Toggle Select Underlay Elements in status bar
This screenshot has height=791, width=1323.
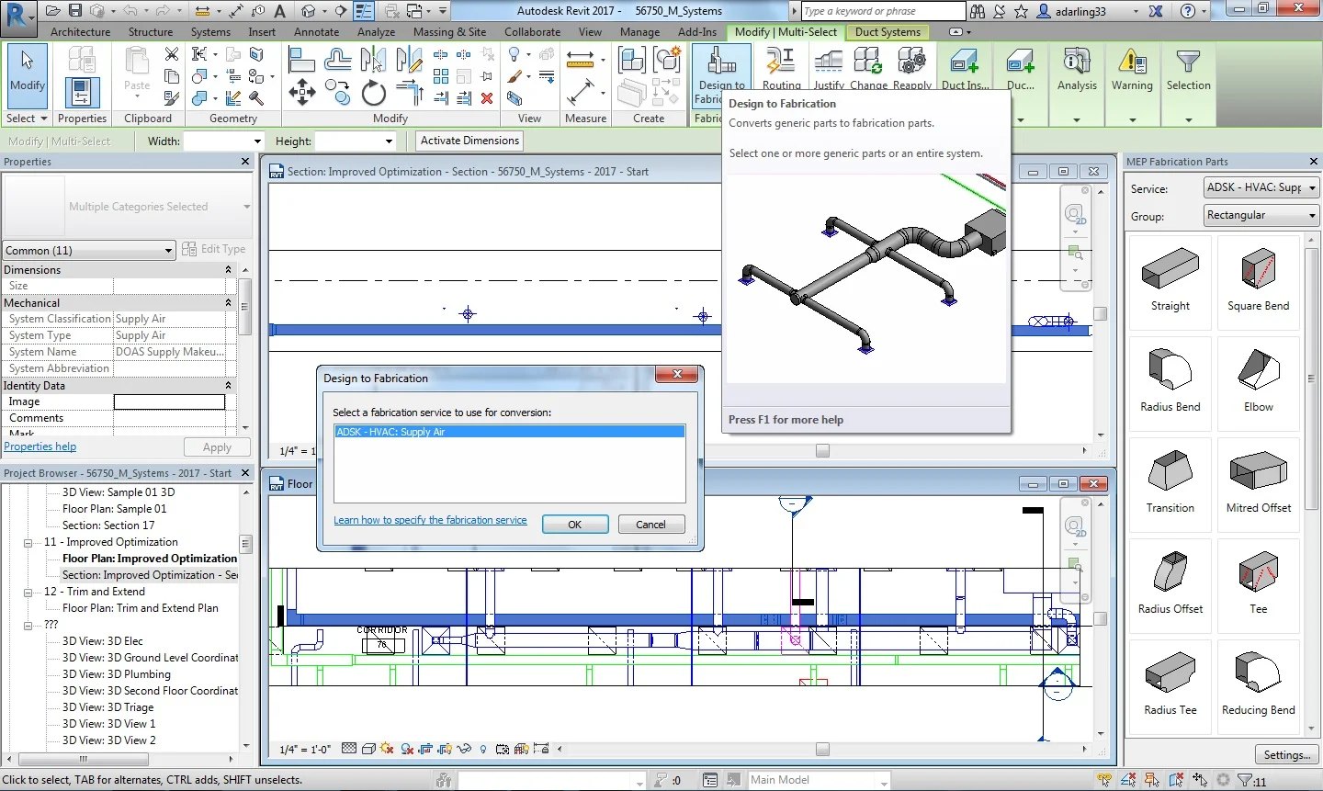point(1129,780)
